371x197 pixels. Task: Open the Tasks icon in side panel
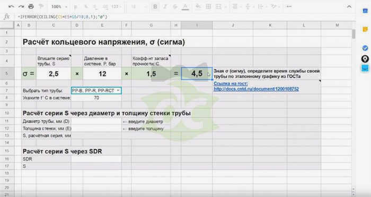[365, 48]
